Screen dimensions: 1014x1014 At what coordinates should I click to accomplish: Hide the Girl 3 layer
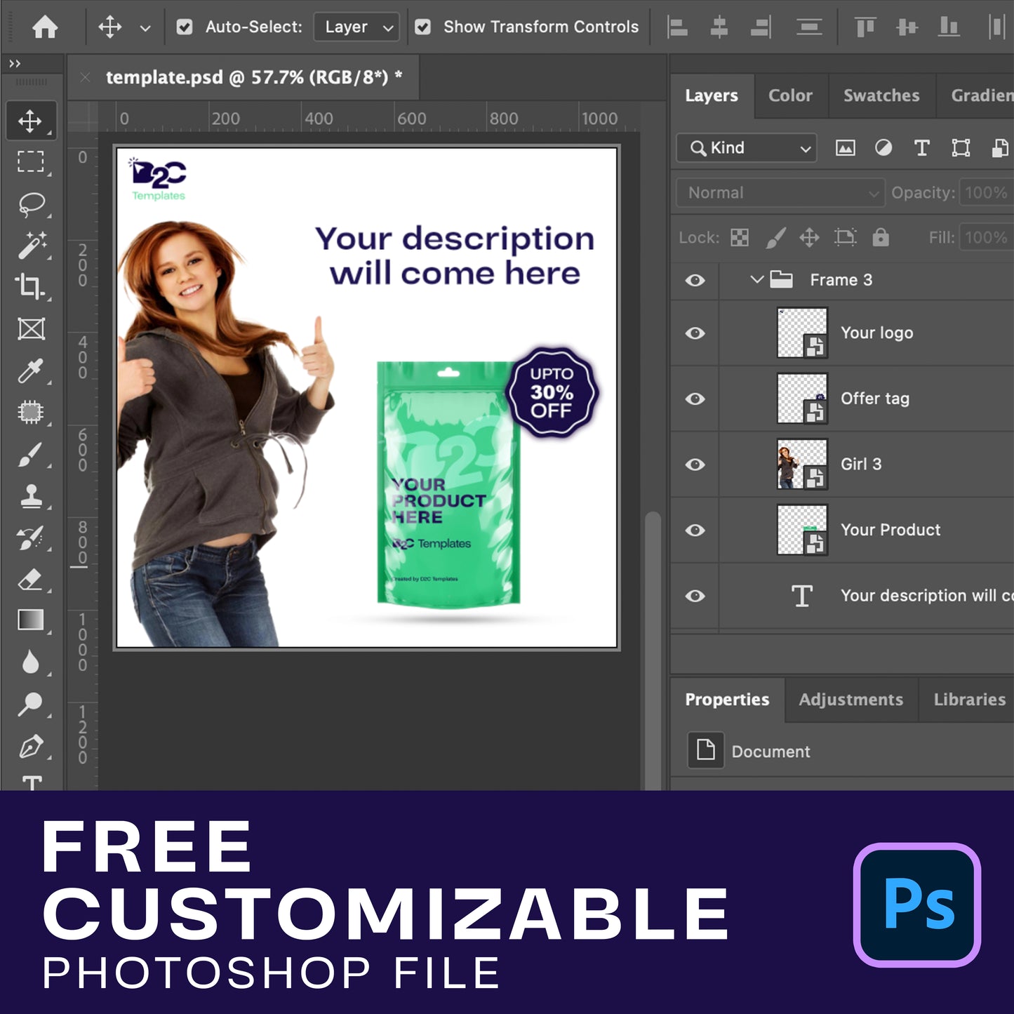695,465
